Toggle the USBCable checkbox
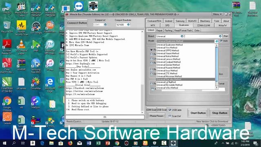 point(170,110)
